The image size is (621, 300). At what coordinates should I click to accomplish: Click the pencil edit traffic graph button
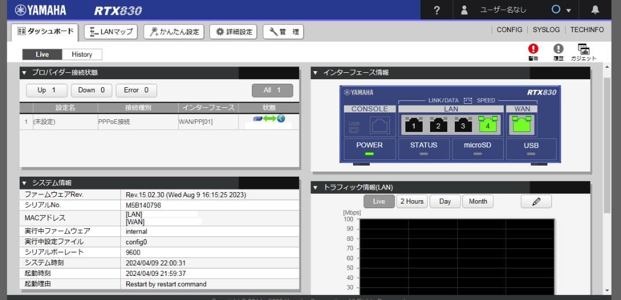pos(536,201)
